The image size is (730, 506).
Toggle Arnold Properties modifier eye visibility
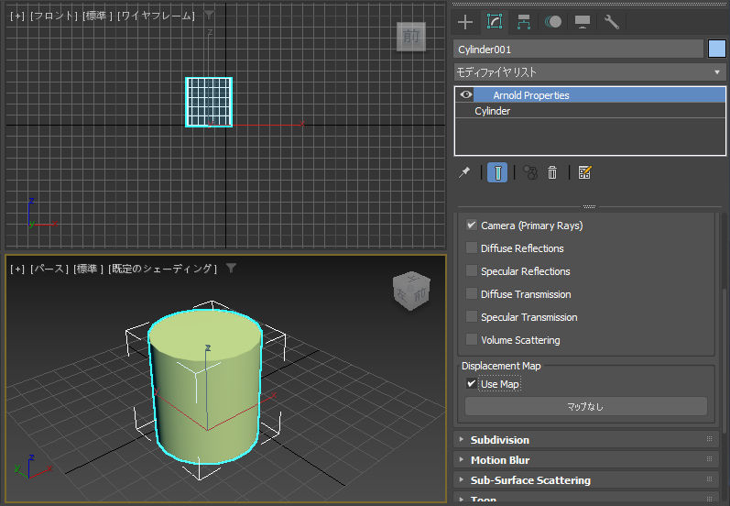[x=466, y=94]
